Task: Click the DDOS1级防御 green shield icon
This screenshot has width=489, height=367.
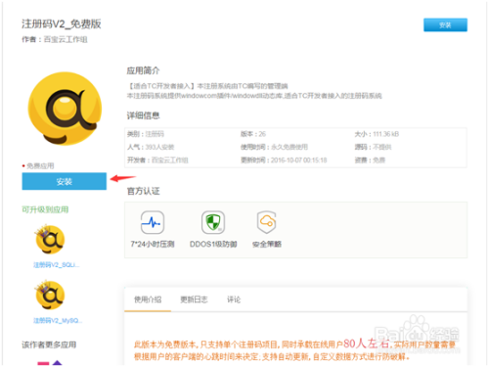Action: pos(213,222)
